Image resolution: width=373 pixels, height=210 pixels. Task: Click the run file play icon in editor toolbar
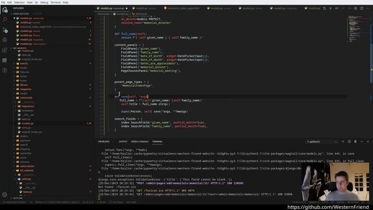coord(330,8)
